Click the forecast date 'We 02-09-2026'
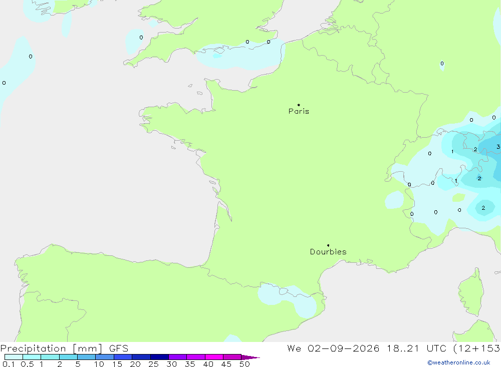Screen dimensions: 501x367 [333, 348]
